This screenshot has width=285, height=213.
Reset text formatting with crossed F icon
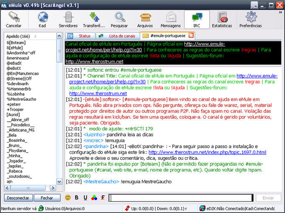click(x=103, y=198)
